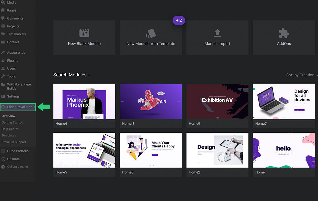Open the Appearance menu

point(16,53)
